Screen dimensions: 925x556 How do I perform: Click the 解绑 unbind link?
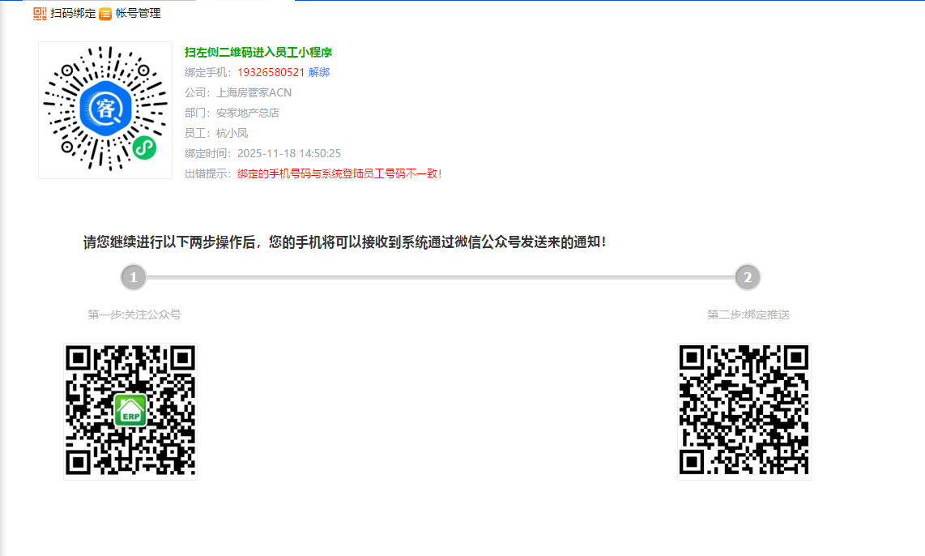(x=319, y=72)
